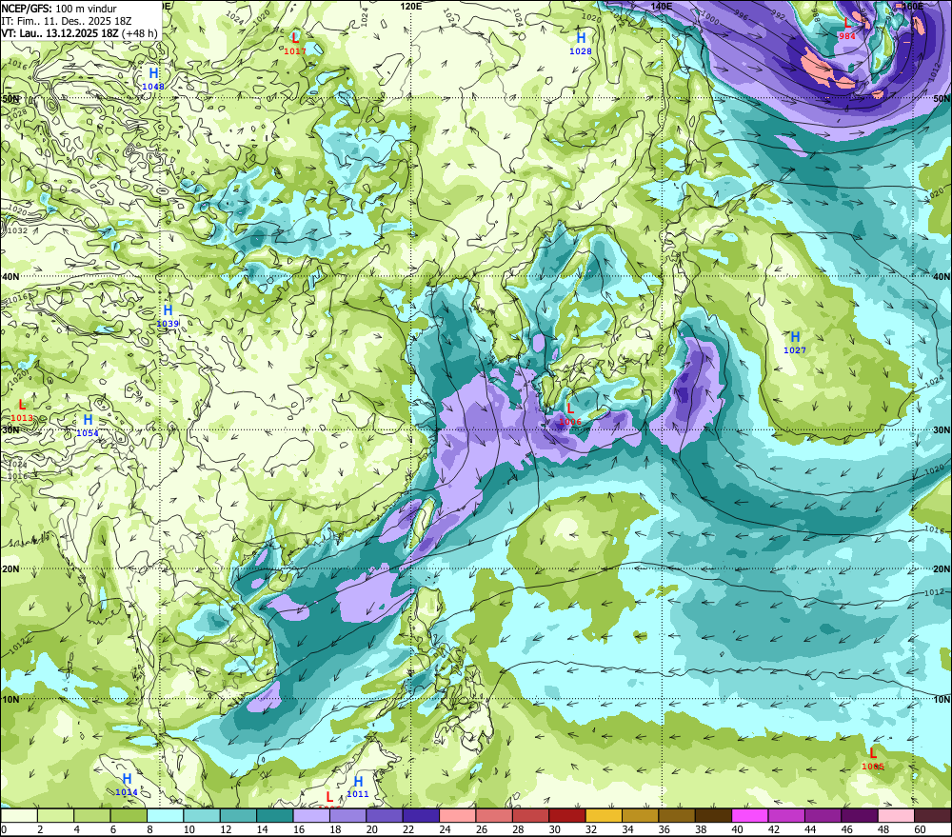
Task: Click the 120E longitude label
Action: [x=411, y=6]
